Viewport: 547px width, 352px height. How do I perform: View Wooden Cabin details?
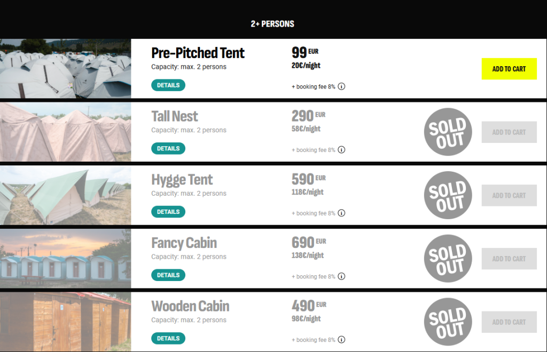168,339
